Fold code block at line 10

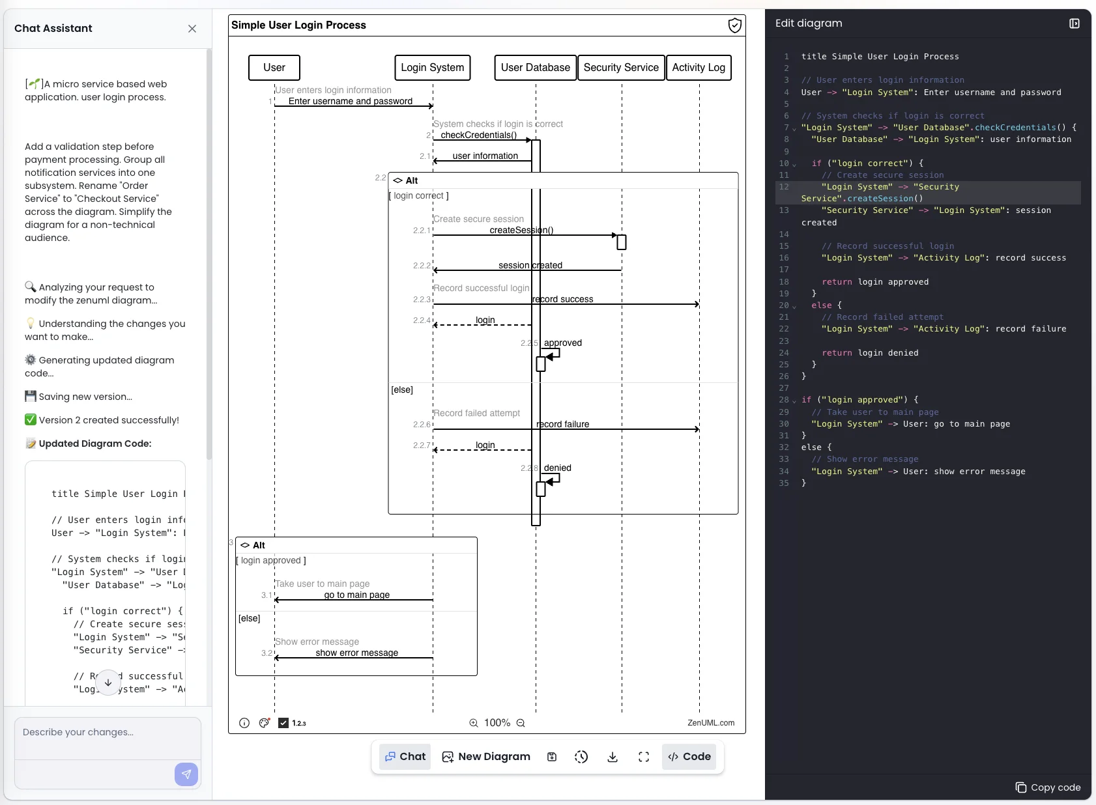click(x=794, y=164)
